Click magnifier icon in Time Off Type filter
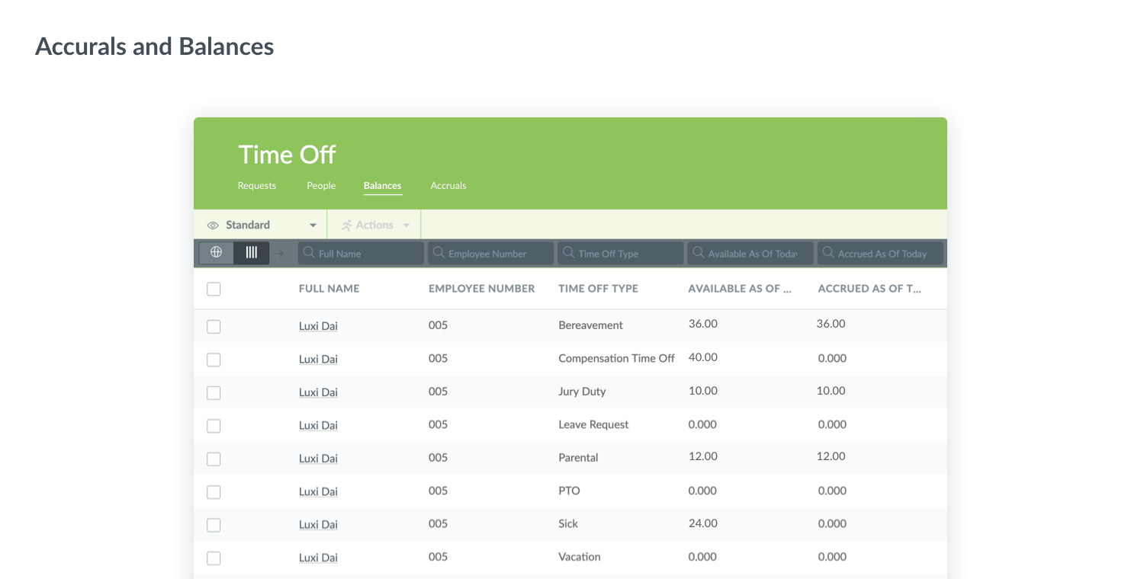Image resolution: width=1144 pixels, height=579 pixels. [x=568, y=253]
